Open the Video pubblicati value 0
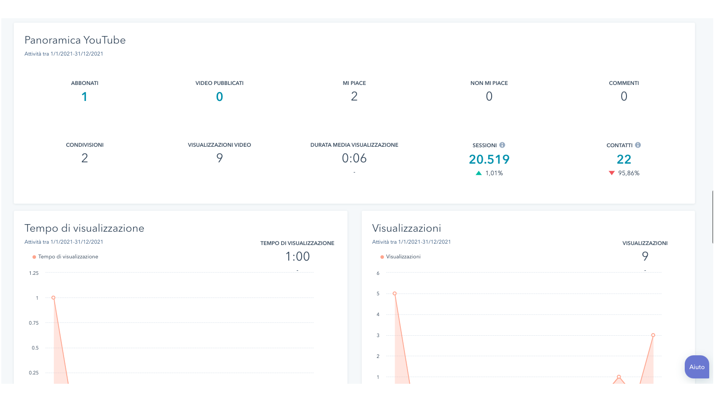 click(219, 96)
